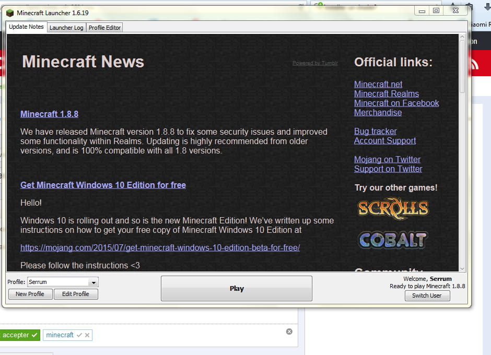This screenshot has height=355, width=491.
Task: Click the Switch User button
Action: 427,295
